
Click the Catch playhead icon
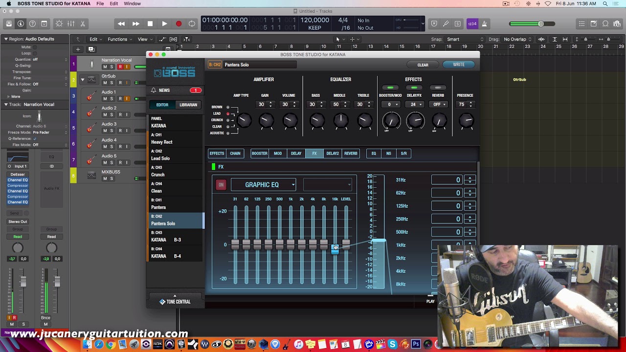click(x=186, y=39)
